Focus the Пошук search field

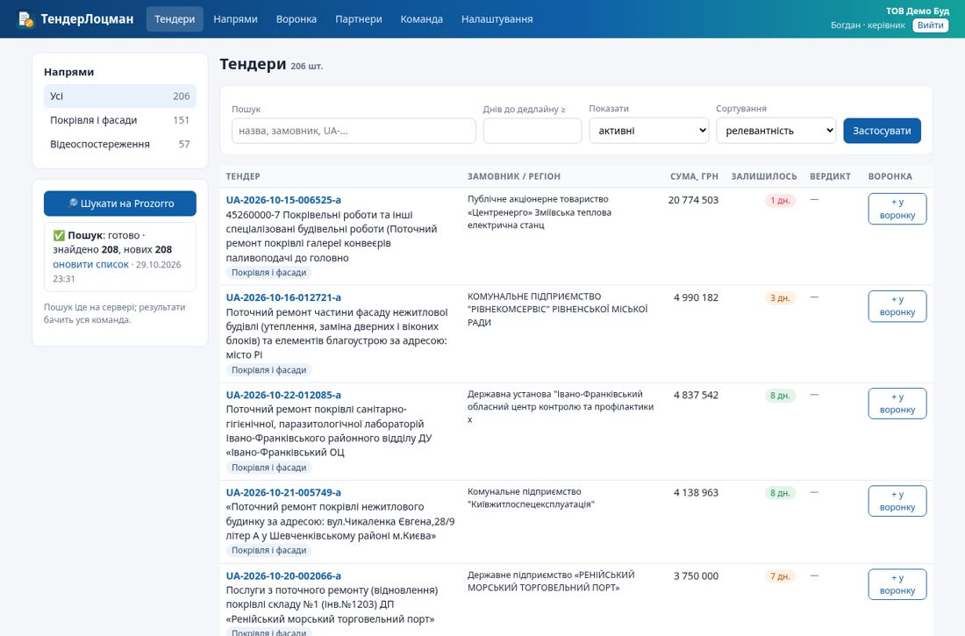(x=354, y=131)
